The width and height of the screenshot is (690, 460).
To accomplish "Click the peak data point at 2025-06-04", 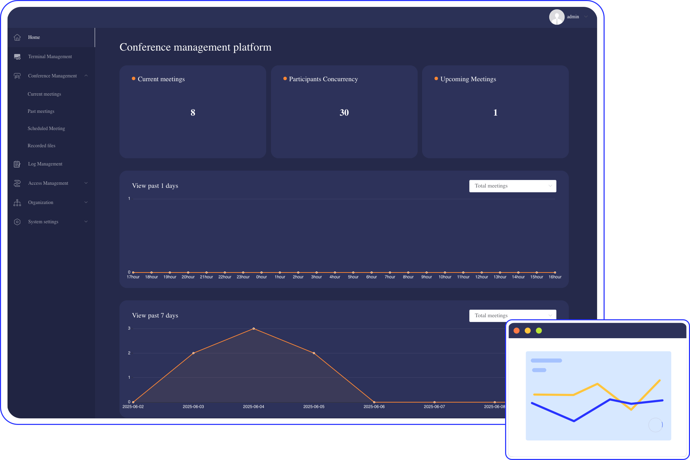I will point(254,328).
